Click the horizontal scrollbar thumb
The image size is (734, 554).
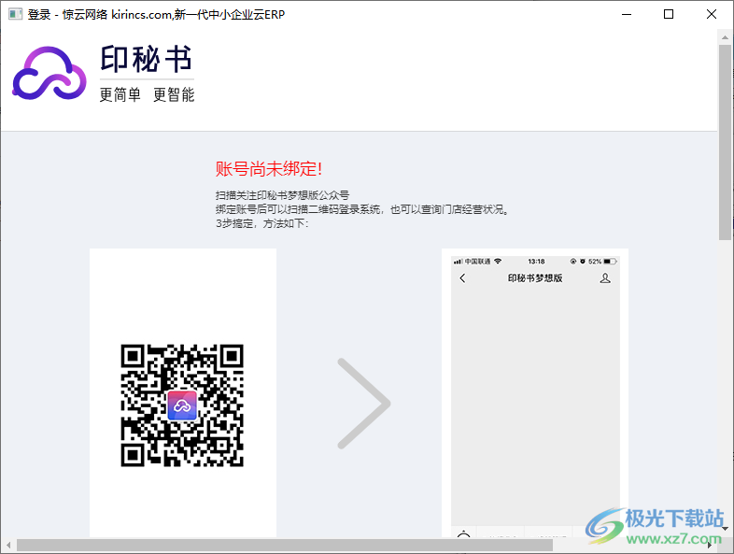click(x=285, y=545)
